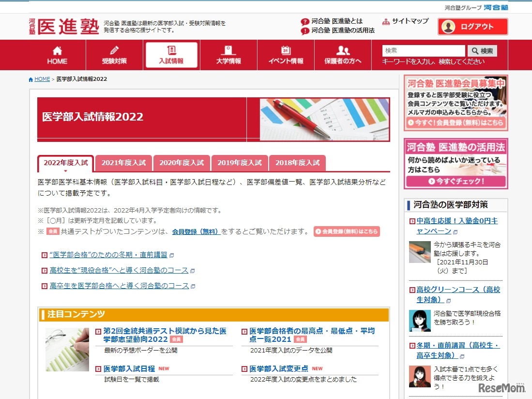This screenshot has width=532, height=399.
Task: Open the 2019年度入試 tab
Action: point(240,164)
